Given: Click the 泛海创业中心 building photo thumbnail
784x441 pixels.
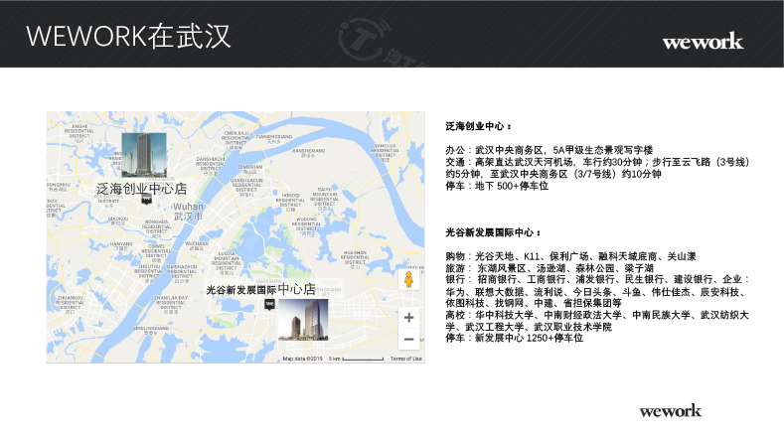Looking at the screenshot, I should [x=144, y=155].
